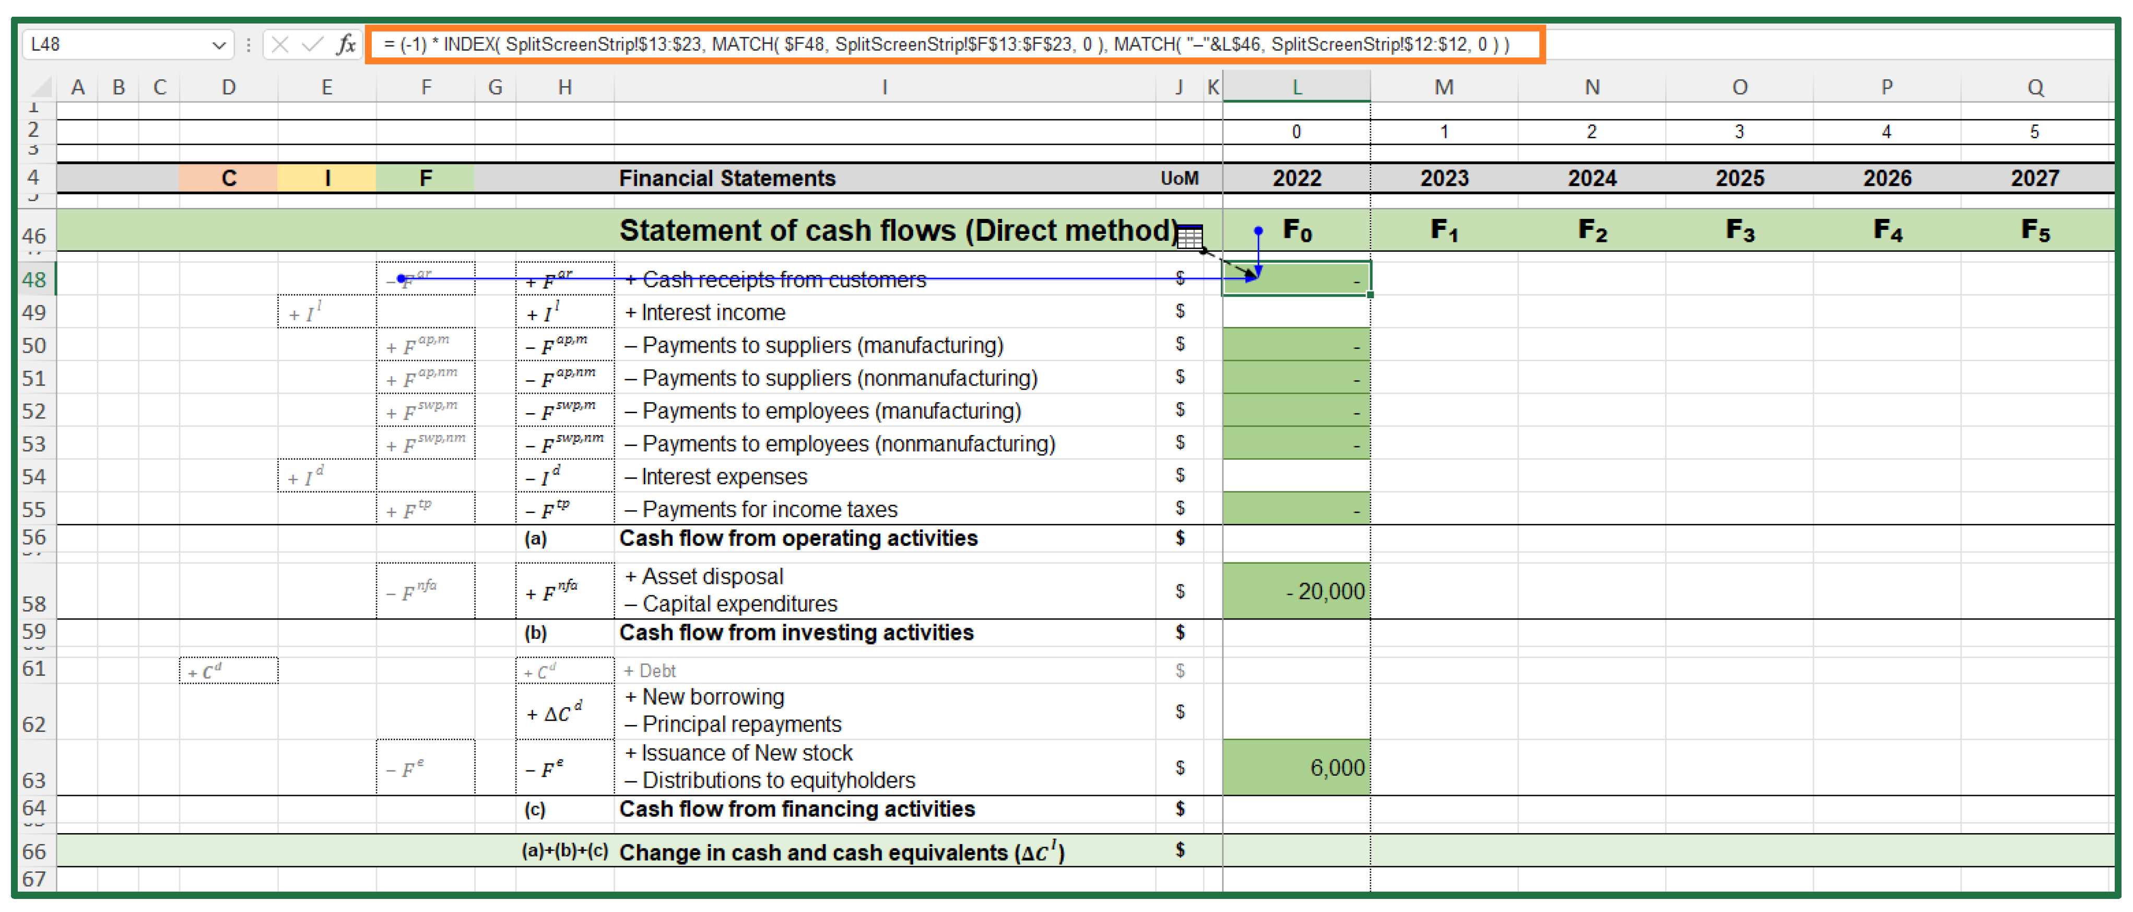Image resolution: width=2133 pixels, height=912 pixels.
Task: Click the Cancel X formula icon
Action: click(280, 45)
